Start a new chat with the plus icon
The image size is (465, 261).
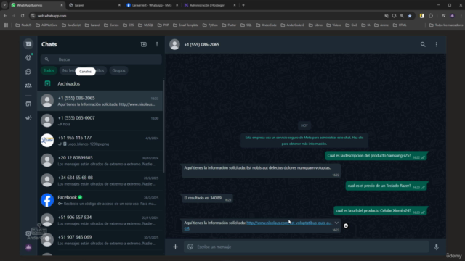pos(144,44)
